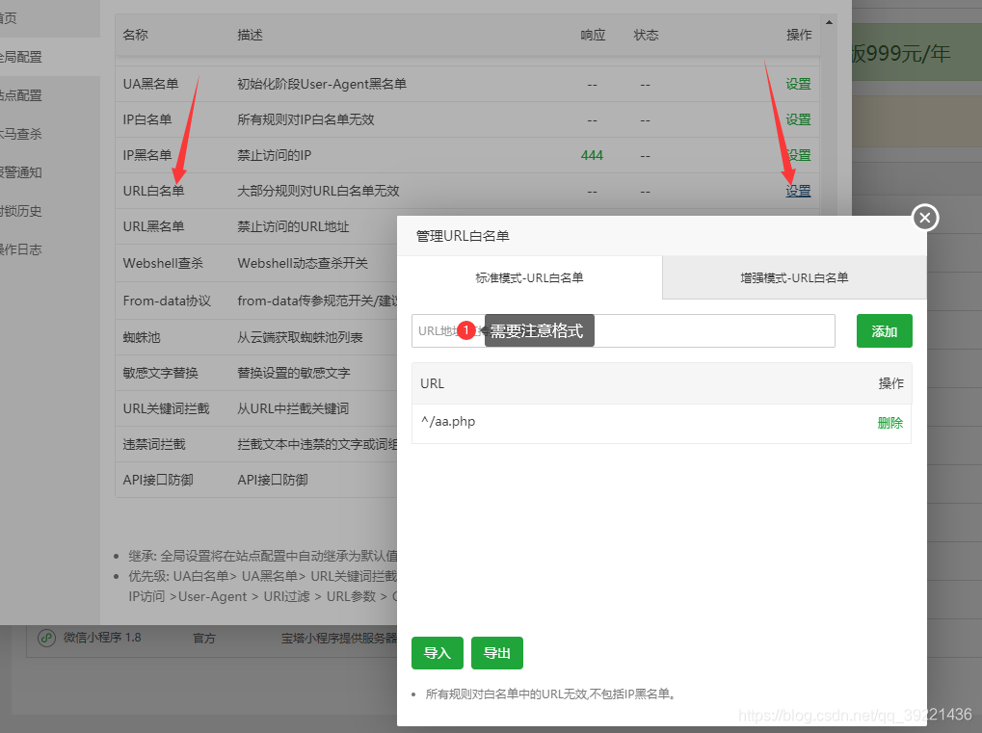This screenshot has width=982, height=733.
Task: Click the 官方 label beside 微信小程序
Action: pos(204,639)
